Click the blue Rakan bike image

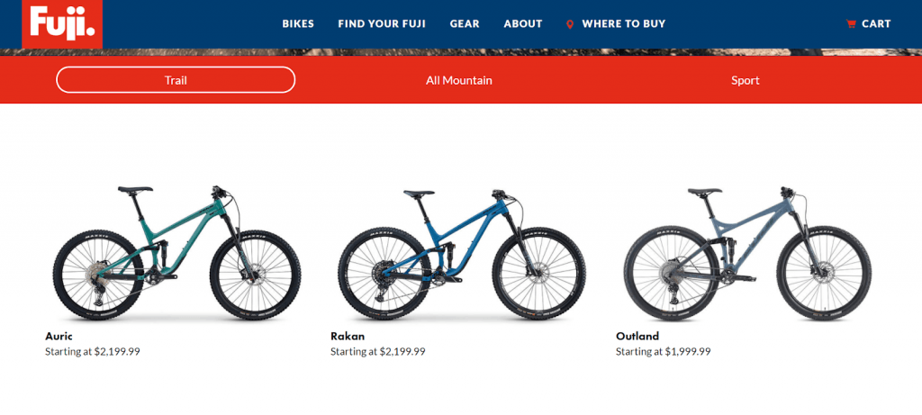pos(462,254)
